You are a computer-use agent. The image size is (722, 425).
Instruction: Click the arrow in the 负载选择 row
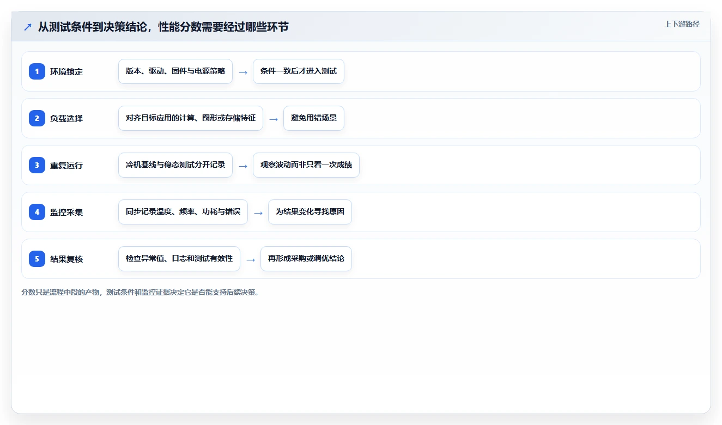point(274,119)
